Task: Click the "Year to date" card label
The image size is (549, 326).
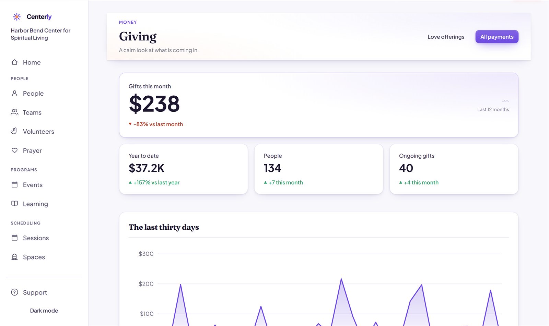Action: tap(144, 156)
